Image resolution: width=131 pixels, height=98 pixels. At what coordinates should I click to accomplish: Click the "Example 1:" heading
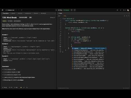coord(5,35)
